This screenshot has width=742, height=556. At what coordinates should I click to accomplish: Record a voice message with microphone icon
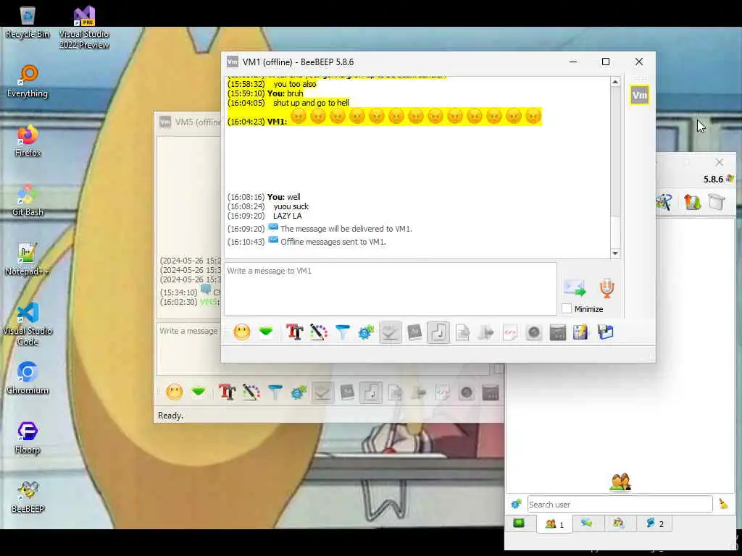point(606,288)
